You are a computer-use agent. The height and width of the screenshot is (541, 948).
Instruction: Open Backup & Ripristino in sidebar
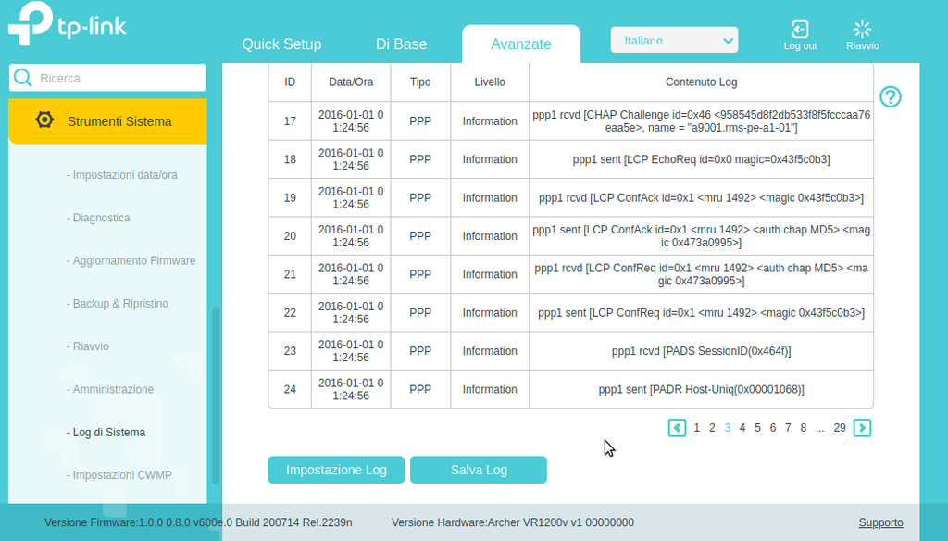pos(120,304)
